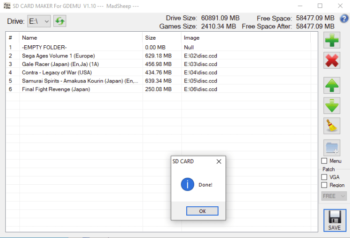Maximize the SD Card Maker window
This screenshot has width=350, height=238.
pos(320,6)
